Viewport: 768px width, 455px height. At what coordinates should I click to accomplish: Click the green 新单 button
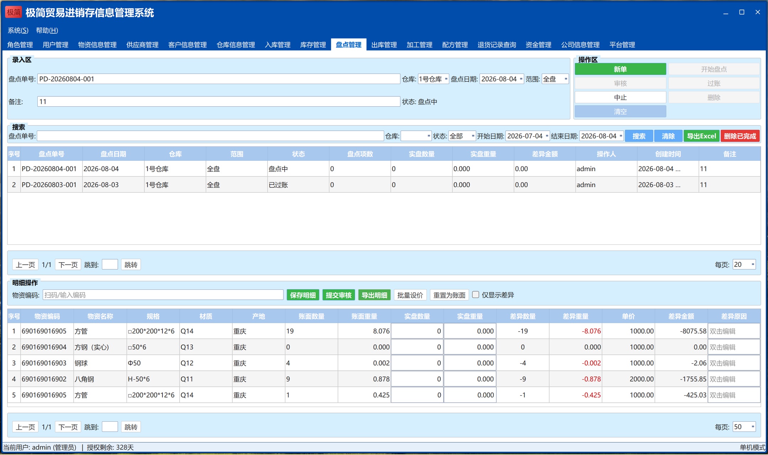[x=620, y=69]
